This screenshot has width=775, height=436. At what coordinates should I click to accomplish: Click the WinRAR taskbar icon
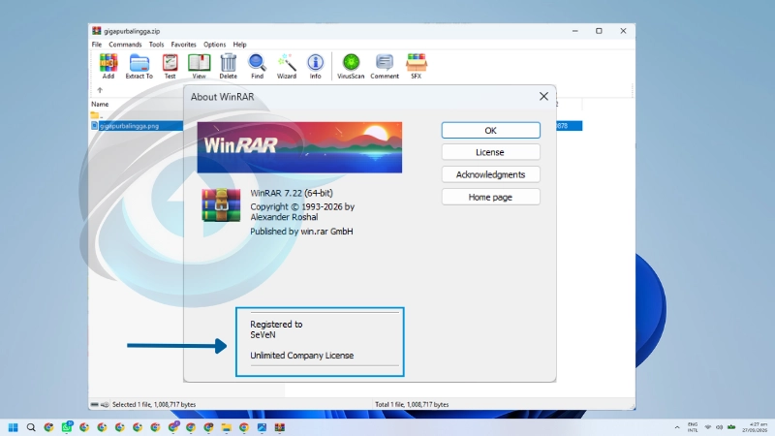click(280, 427)
